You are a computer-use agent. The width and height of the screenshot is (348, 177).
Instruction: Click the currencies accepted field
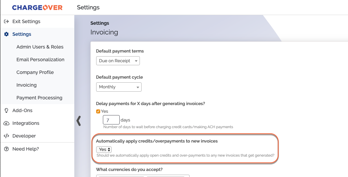coord(143,176)
